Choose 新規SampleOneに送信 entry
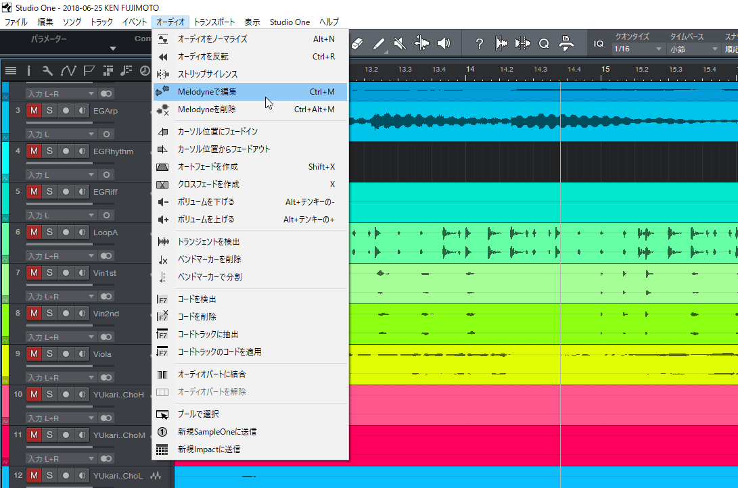The image size is (738, 488). [250, 432]
